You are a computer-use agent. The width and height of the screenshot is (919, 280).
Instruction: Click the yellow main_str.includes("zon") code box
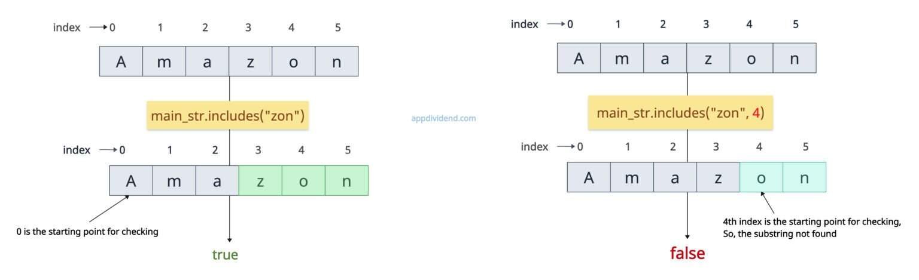[x=228, y=116]
